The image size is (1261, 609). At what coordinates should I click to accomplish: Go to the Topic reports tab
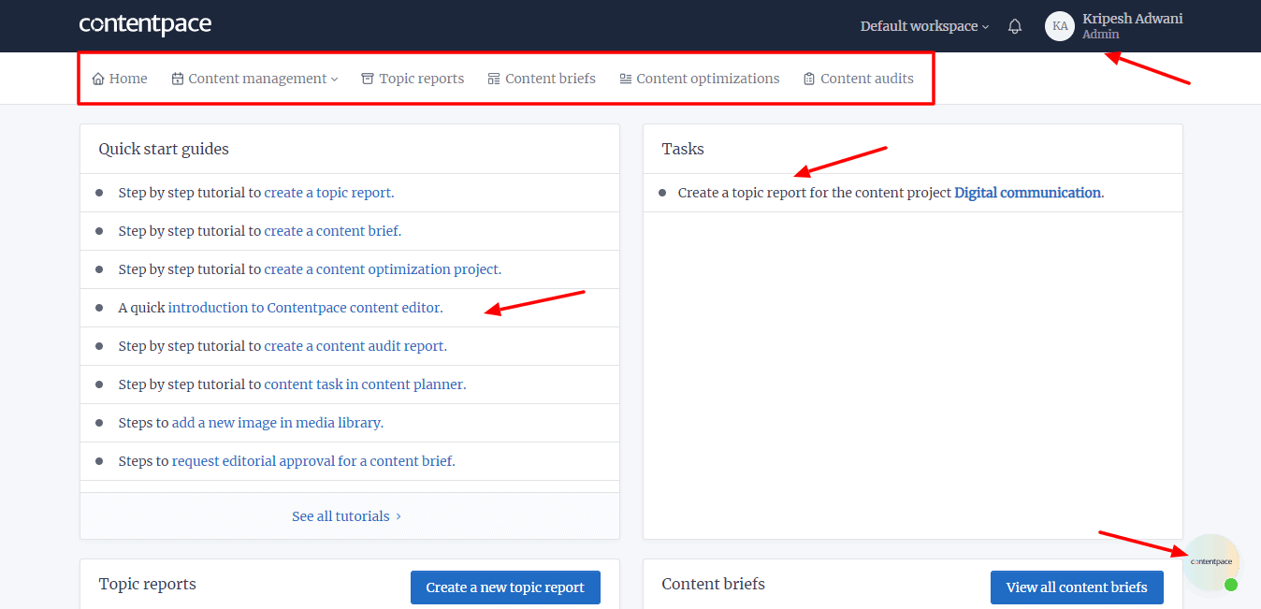point(421,79)
